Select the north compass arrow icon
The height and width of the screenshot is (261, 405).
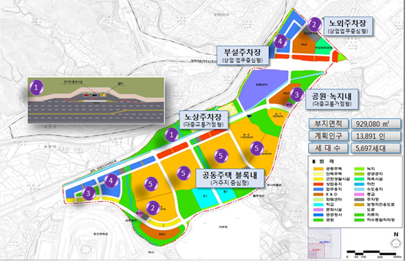(395, 243)
